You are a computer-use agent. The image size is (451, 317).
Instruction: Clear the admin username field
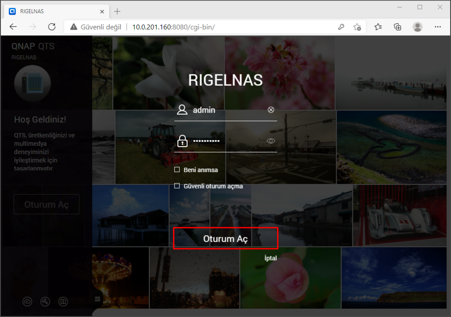[x=271, y=110]
